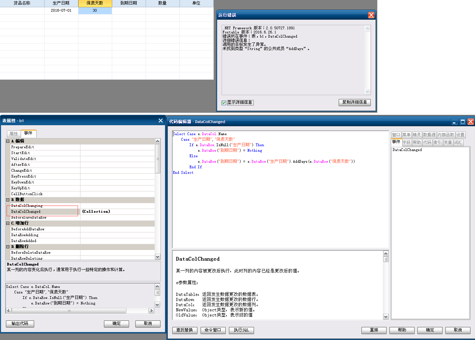This screenshot has height=340, width=475.
Task: Click the 复制详细信息 button
Action: pyautogui.click(x=355, y=102)
